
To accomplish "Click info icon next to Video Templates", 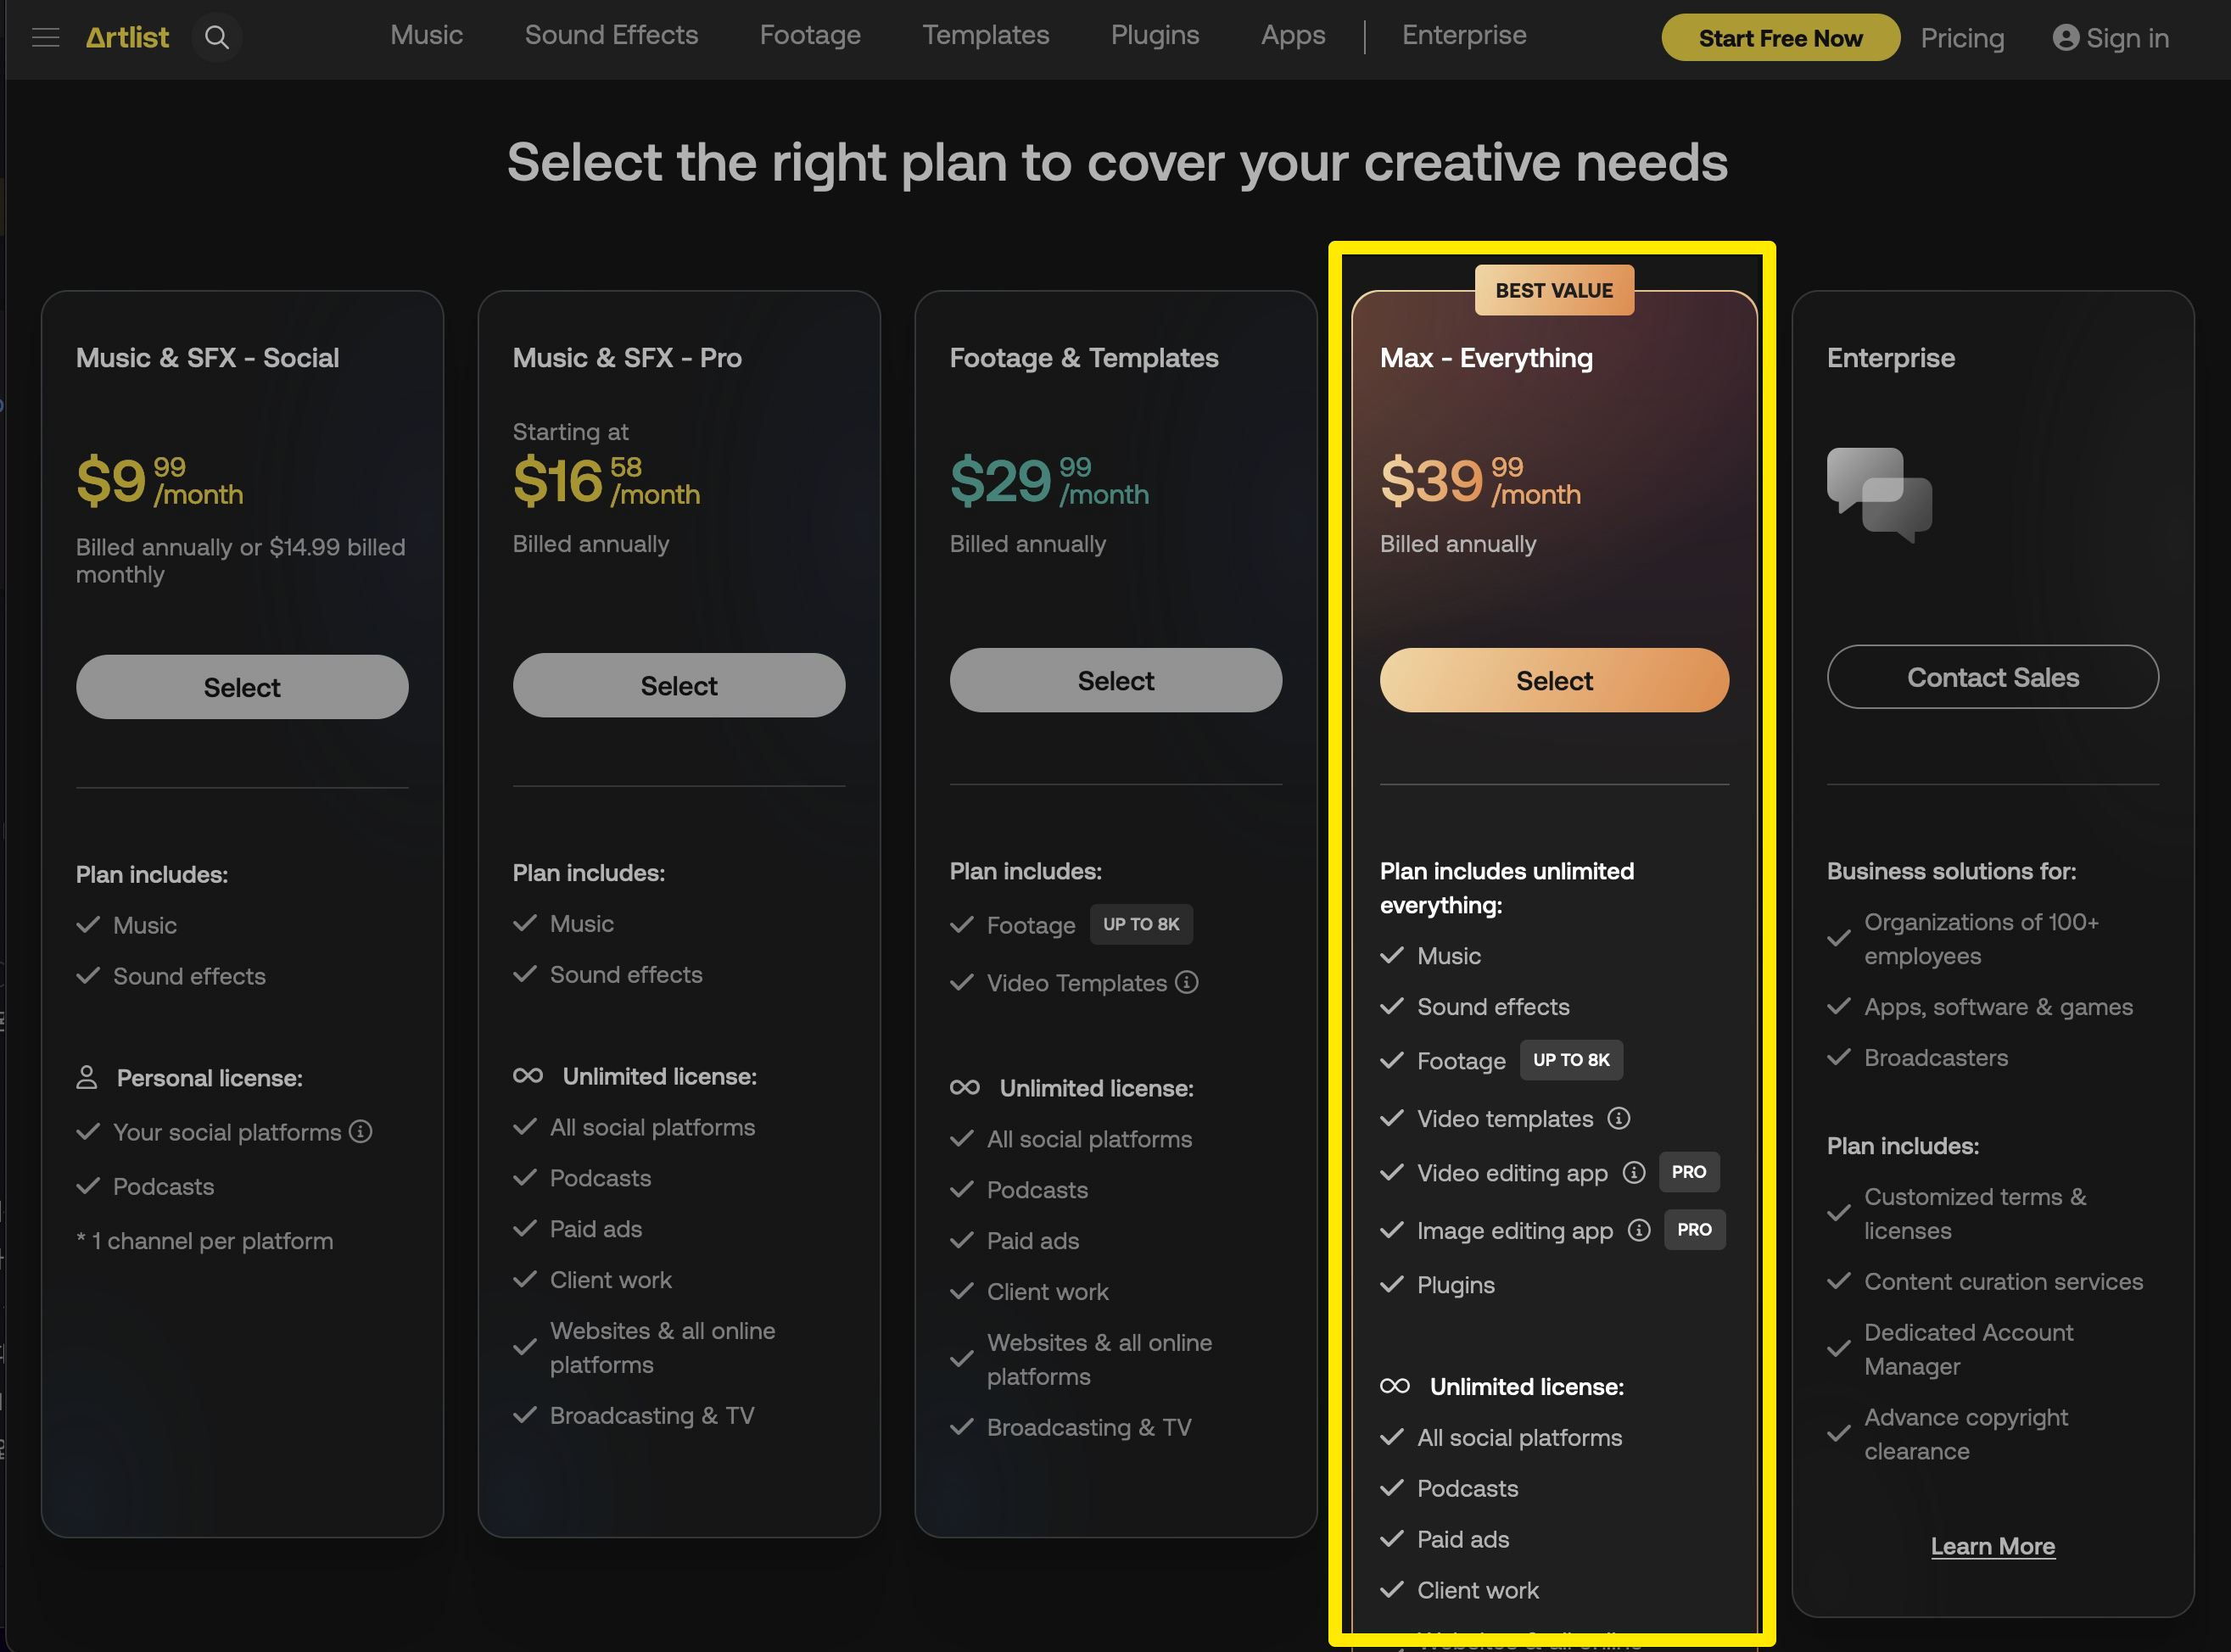I will (x=1187, y=982).
